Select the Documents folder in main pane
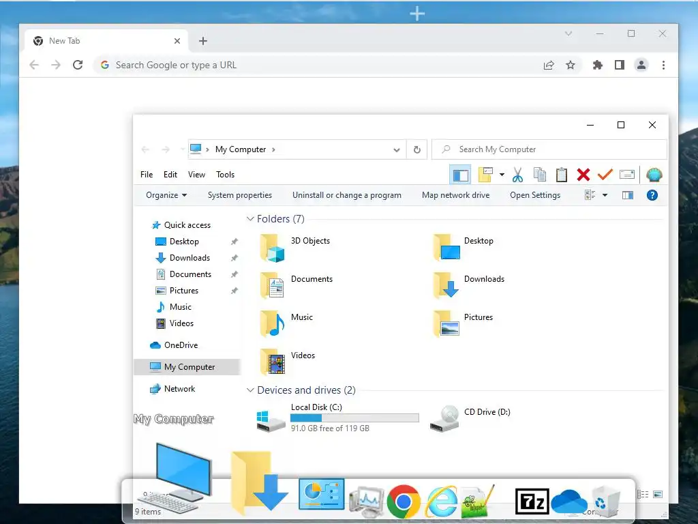Image resolution: width=698 pixels, height=524 pixels. click(297, 285)
